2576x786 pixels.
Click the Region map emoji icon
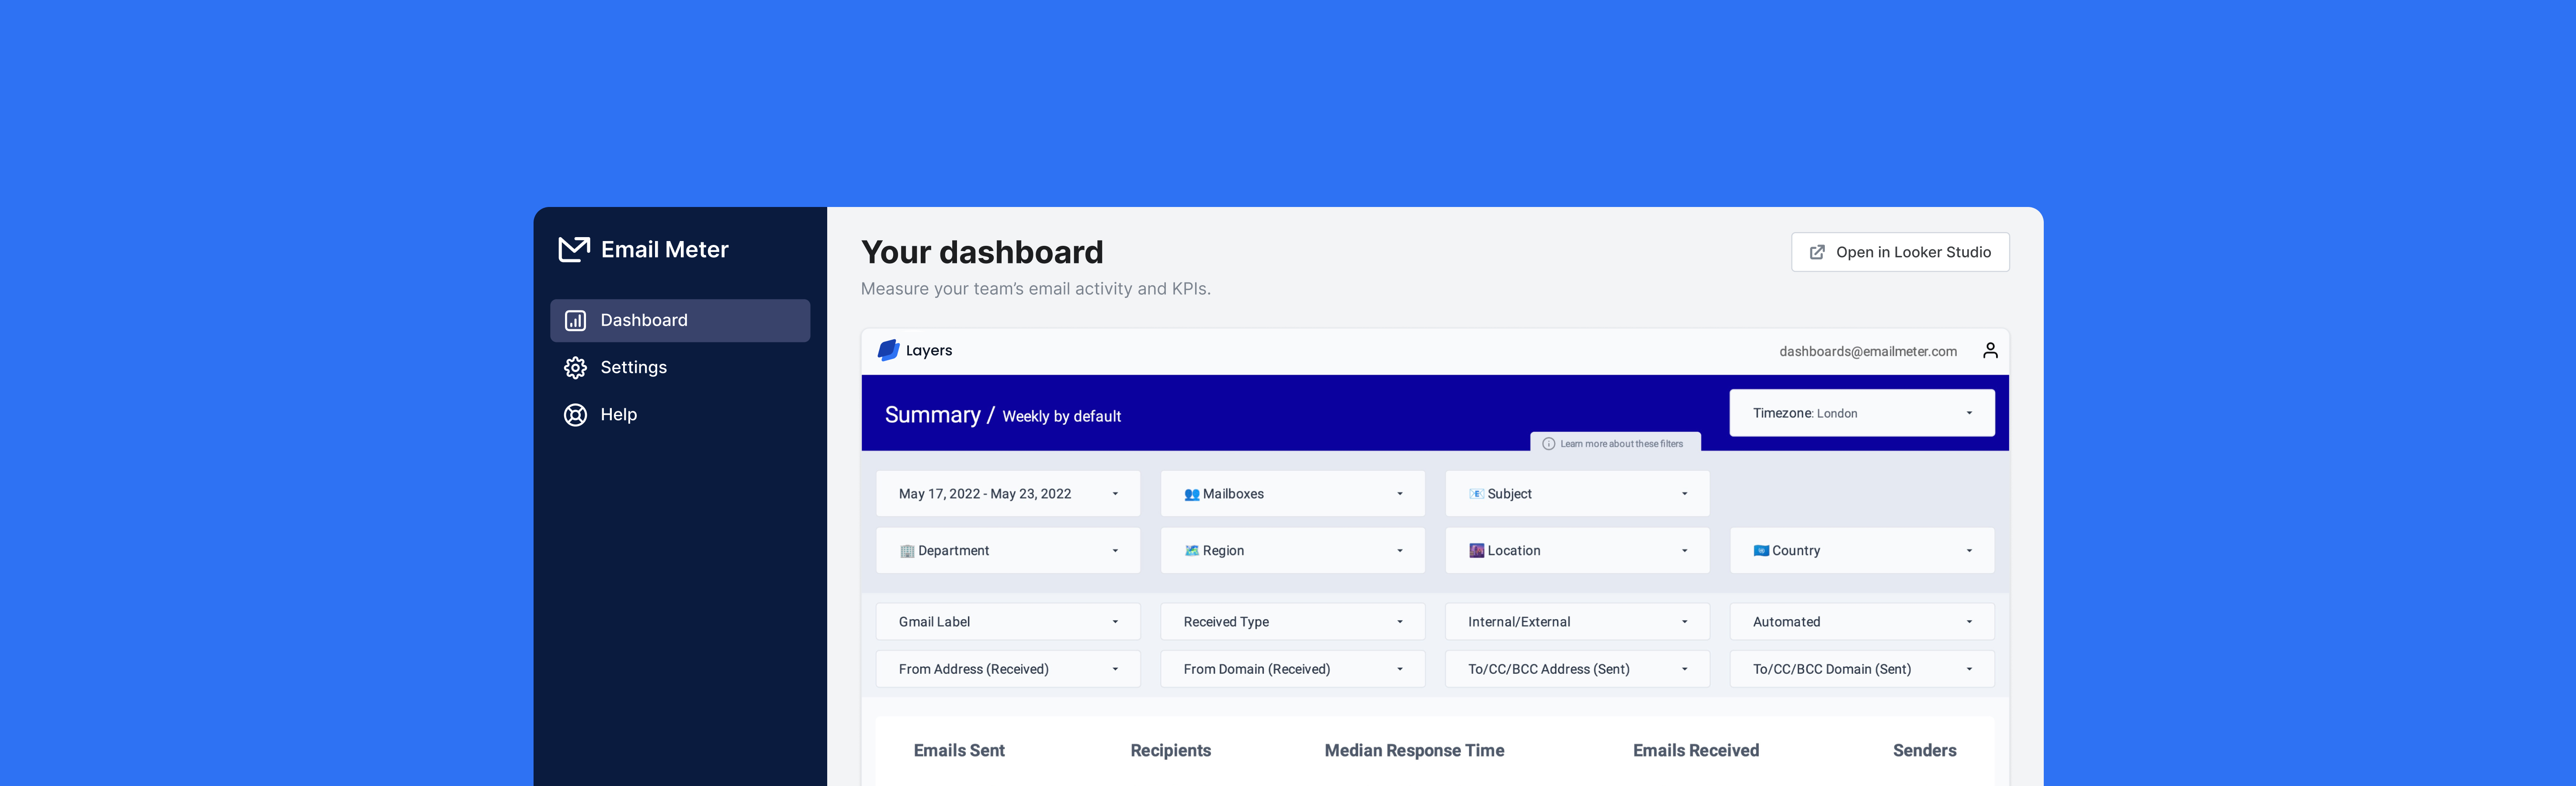[1191, 552]
